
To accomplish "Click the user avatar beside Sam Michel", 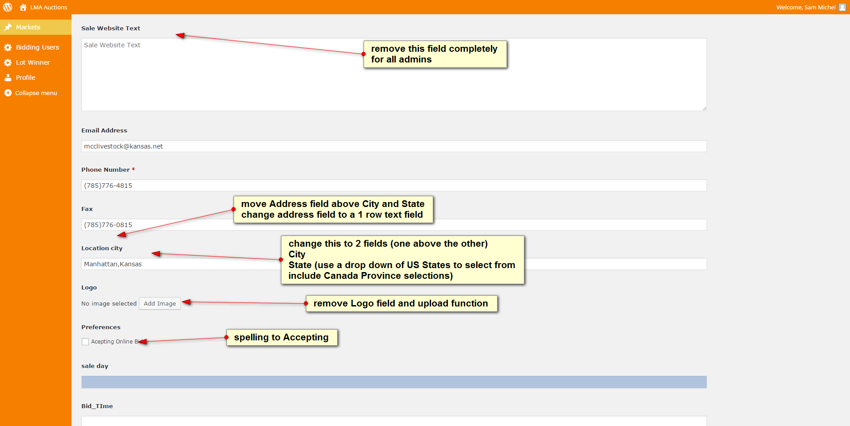I will point(842,7).
